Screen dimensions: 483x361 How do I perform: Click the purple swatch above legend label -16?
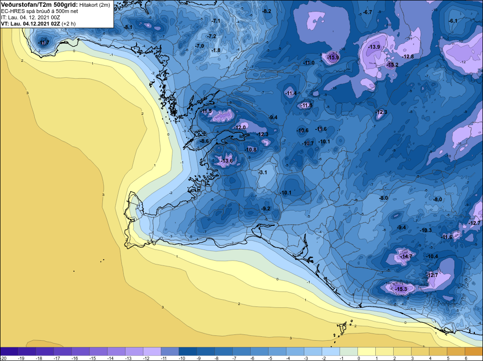[x=80, y=351]
